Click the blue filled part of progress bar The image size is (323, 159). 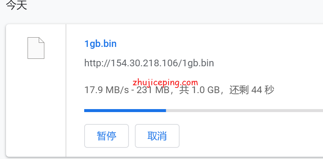125,111
